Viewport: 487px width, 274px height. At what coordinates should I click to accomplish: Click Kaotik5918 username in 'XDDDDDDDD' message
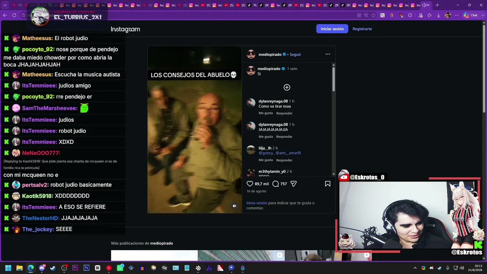click(37, 196)
